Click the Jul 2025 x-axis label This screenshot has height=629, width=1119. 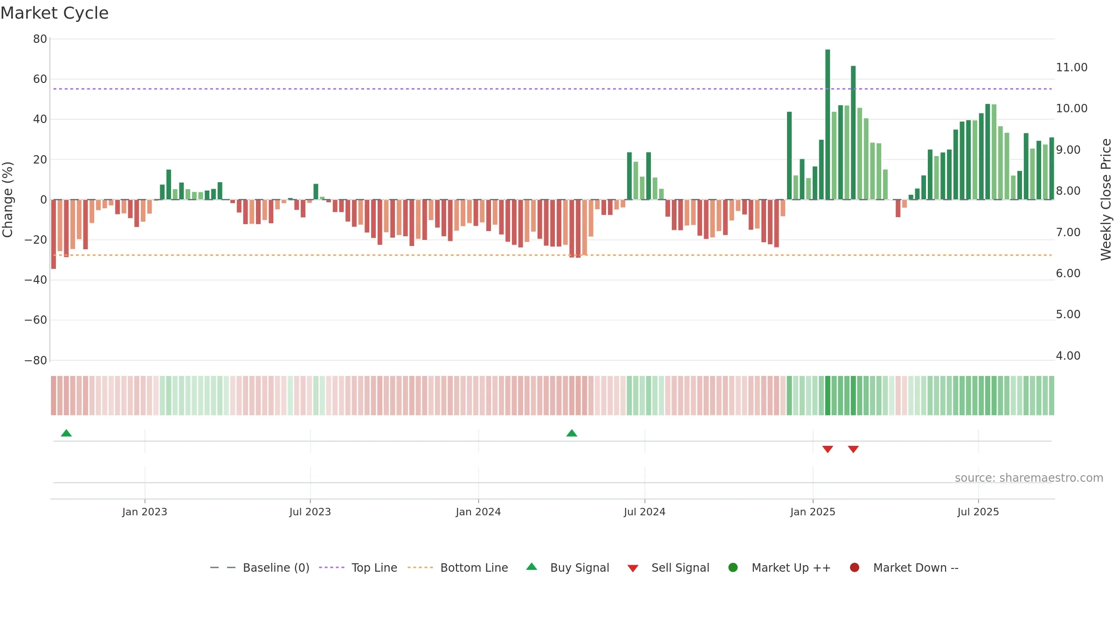(x=978, y=512)
